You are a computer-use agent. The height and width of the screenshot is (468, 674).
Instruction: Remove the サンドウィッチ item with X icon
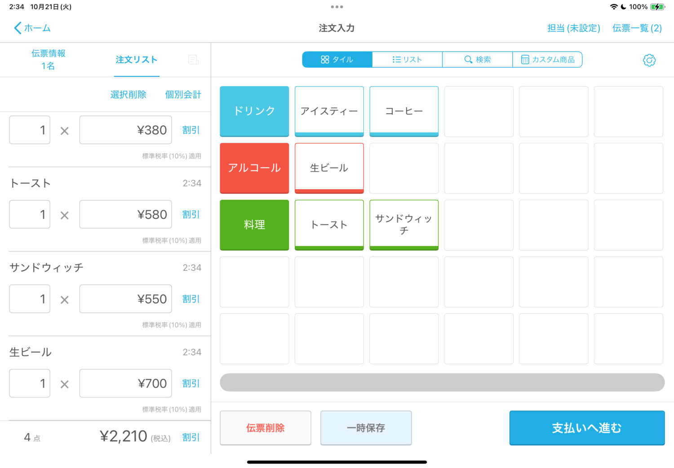(65, 300)
